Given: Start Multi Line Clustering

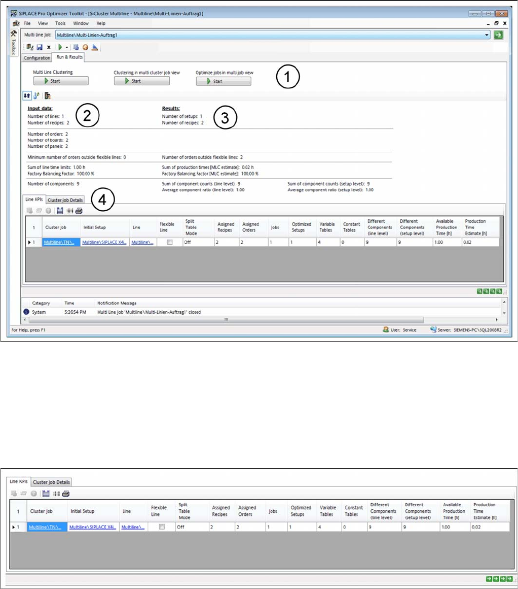Looking at the screenshot, I should click(61, 81).
